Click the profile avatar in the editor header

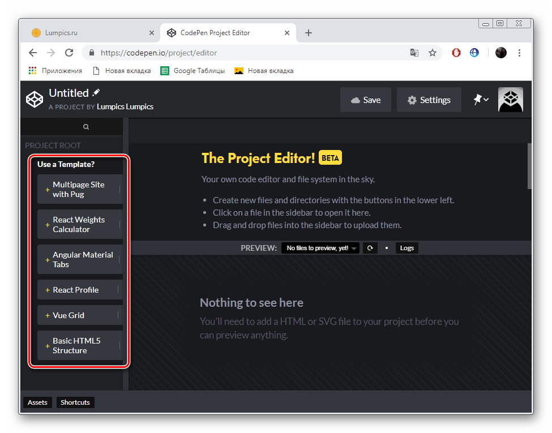[x=510, y=100]
